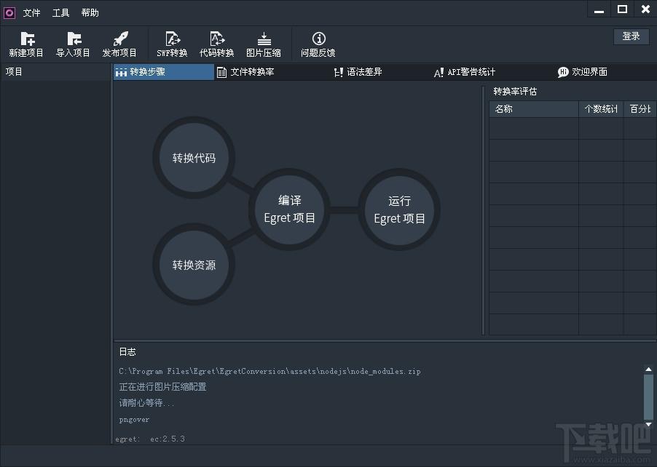Click the 转换率评估 panel title
Image resolution: width=657 pixels, height=467 pixels.
(515, 92)
